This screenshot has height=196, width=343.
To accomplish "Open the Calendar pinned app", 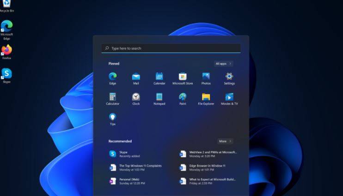I will pos(159,78).
